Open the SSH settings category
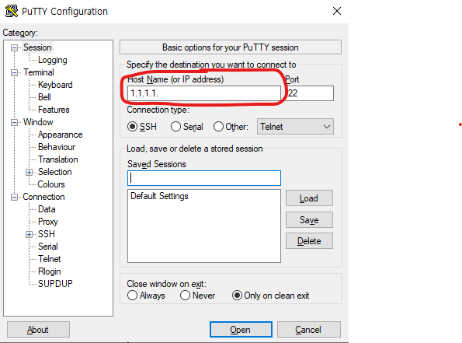The image size is (462, 343). coord(47,234)
